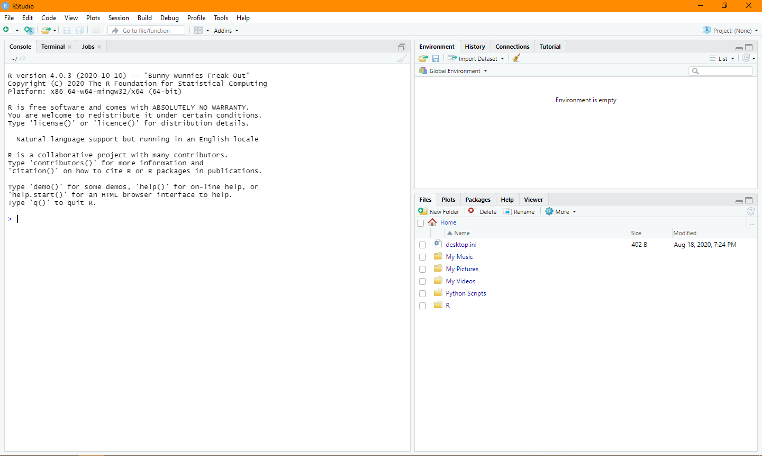Open the Addins dropdown

[x=226, y=31]
